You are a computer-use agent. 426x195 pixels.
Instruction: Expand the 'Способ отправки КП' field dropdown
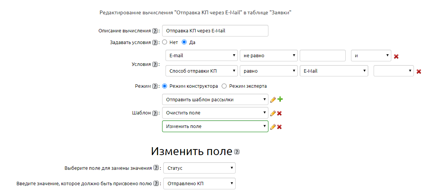click(x=201, y=71)
